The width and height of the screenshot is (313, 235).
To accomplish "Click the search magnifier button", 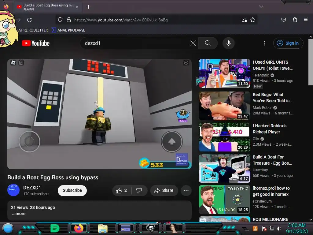I will click(208, 43).
